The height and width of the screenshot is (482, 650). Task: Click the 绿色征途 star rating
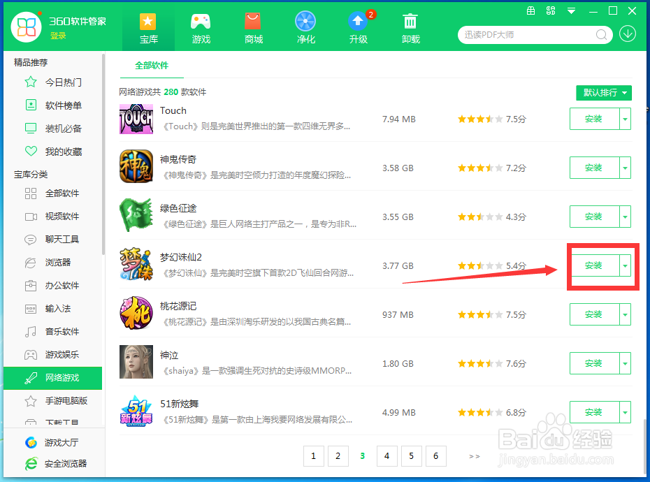(480, 217)
